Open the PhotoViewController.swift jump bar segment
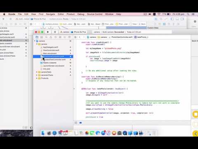Screen dimensions: 198x149 click(x=120, y=37)
